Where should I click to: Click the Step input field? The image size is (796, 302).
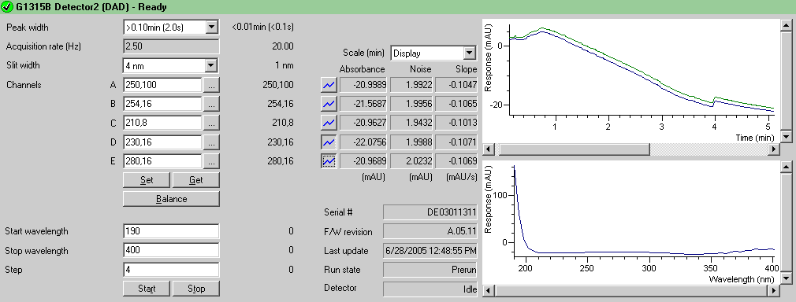pyautogui.click(x=171, y=270)
